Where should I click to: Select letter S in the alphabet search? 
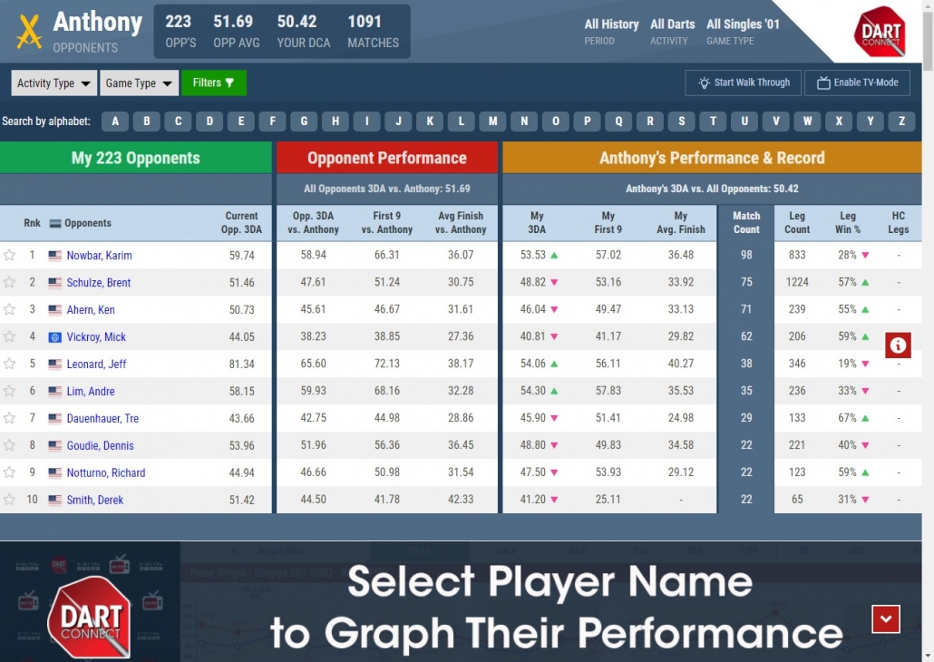click(681, 122)
